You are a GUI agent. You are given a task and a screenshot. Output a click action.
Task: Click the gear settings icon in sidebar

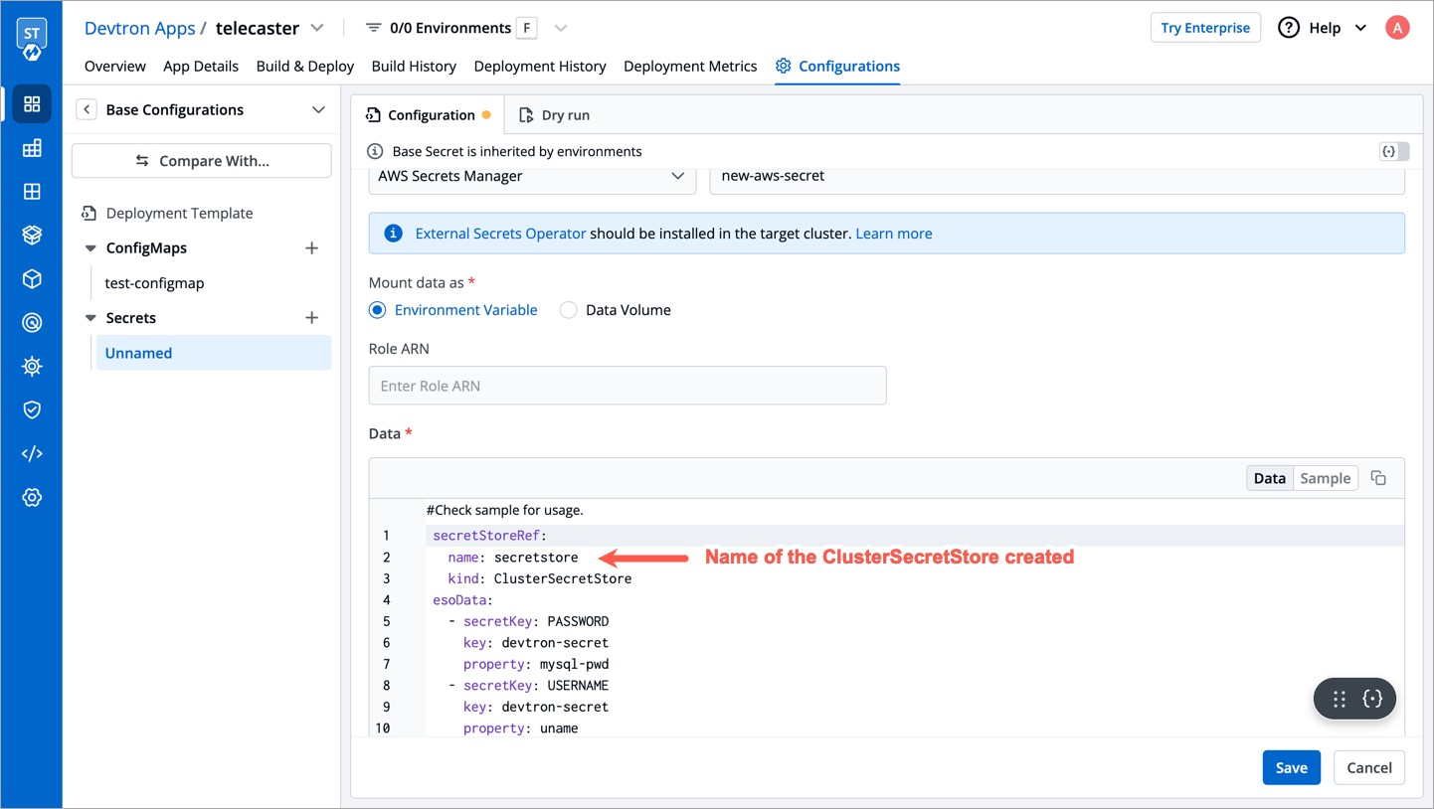tap(32, 498)
